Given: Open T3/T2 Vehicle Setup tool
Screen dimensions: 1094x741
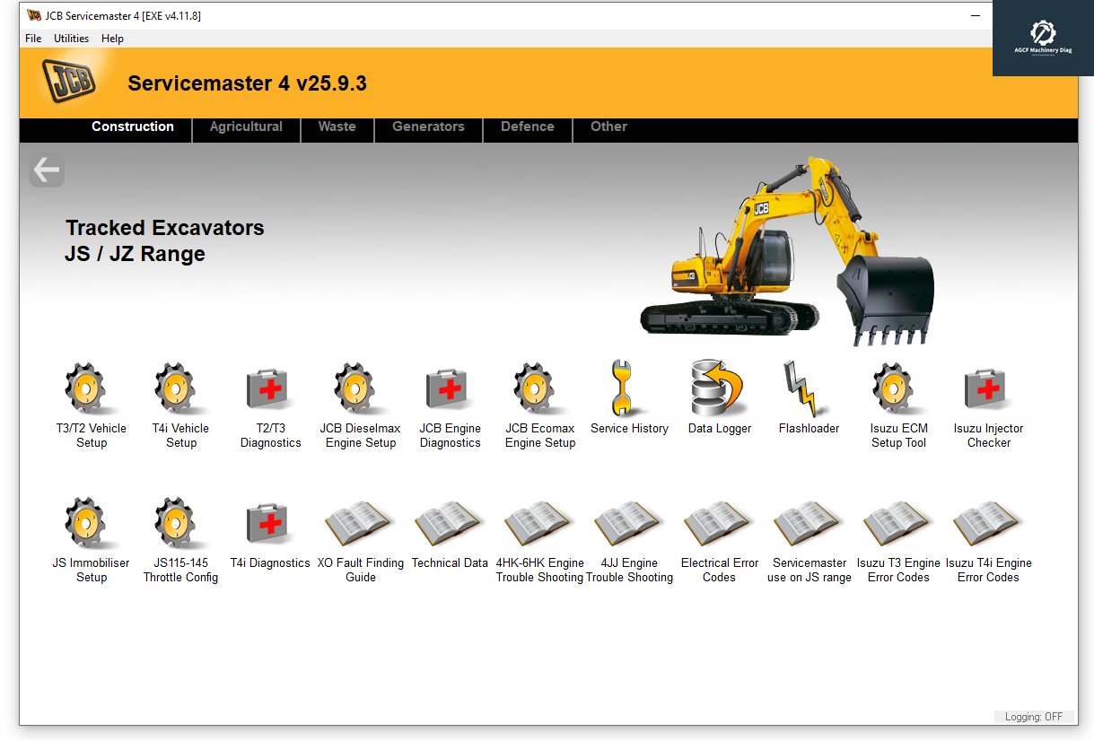Looking at the screenshot, I should coord(91,391).
